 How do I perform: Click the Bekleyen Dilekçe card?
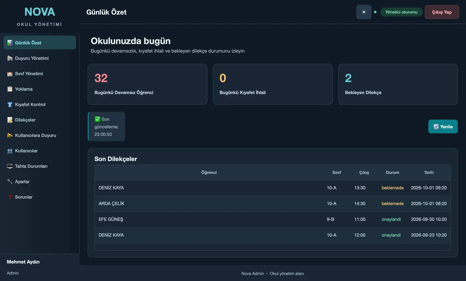click(x=398, y=84)
